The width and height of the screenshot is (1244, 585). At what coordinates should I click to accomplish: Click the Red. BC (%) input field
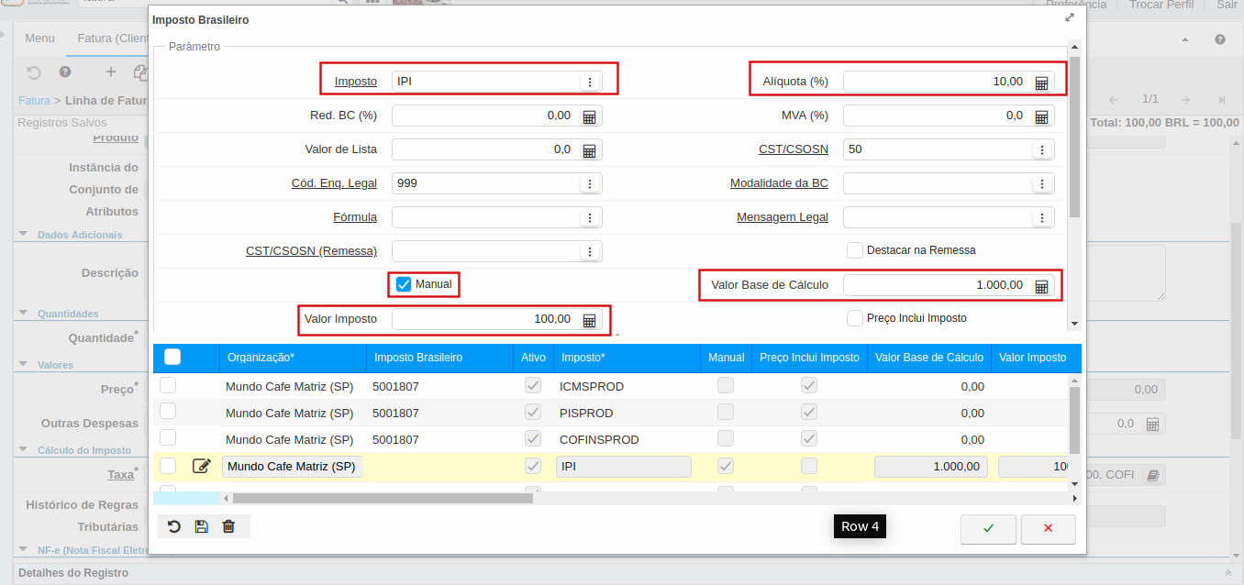tap(484, 116)
